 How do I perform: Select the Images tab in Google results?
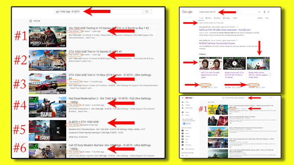tap(227, 18)
